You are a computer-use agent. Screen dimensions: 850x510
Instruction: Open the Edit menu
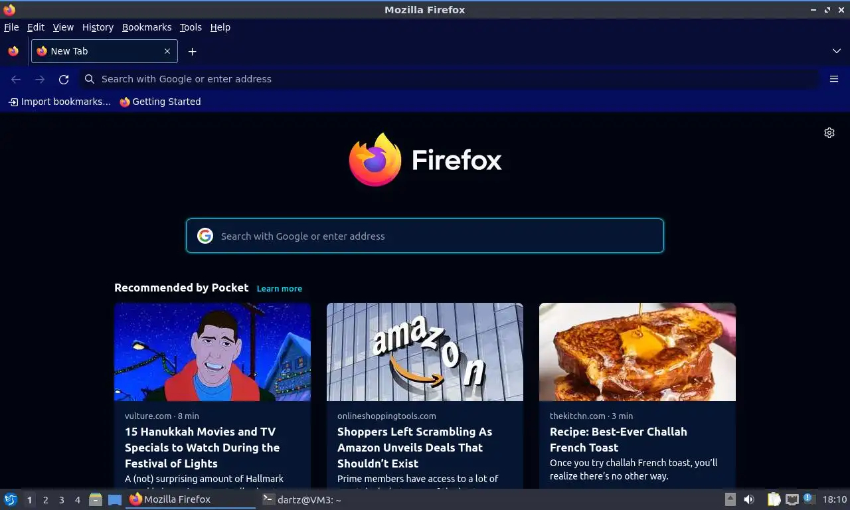36,27
